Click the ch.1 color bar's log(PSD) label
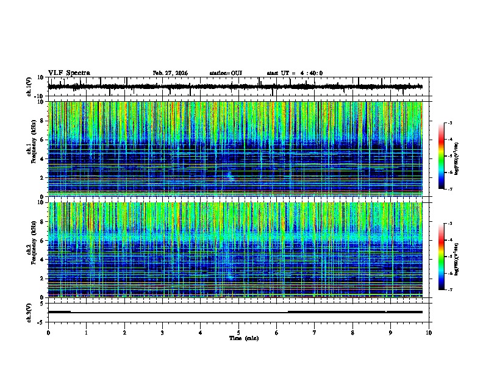 click(x=456, y=158)
